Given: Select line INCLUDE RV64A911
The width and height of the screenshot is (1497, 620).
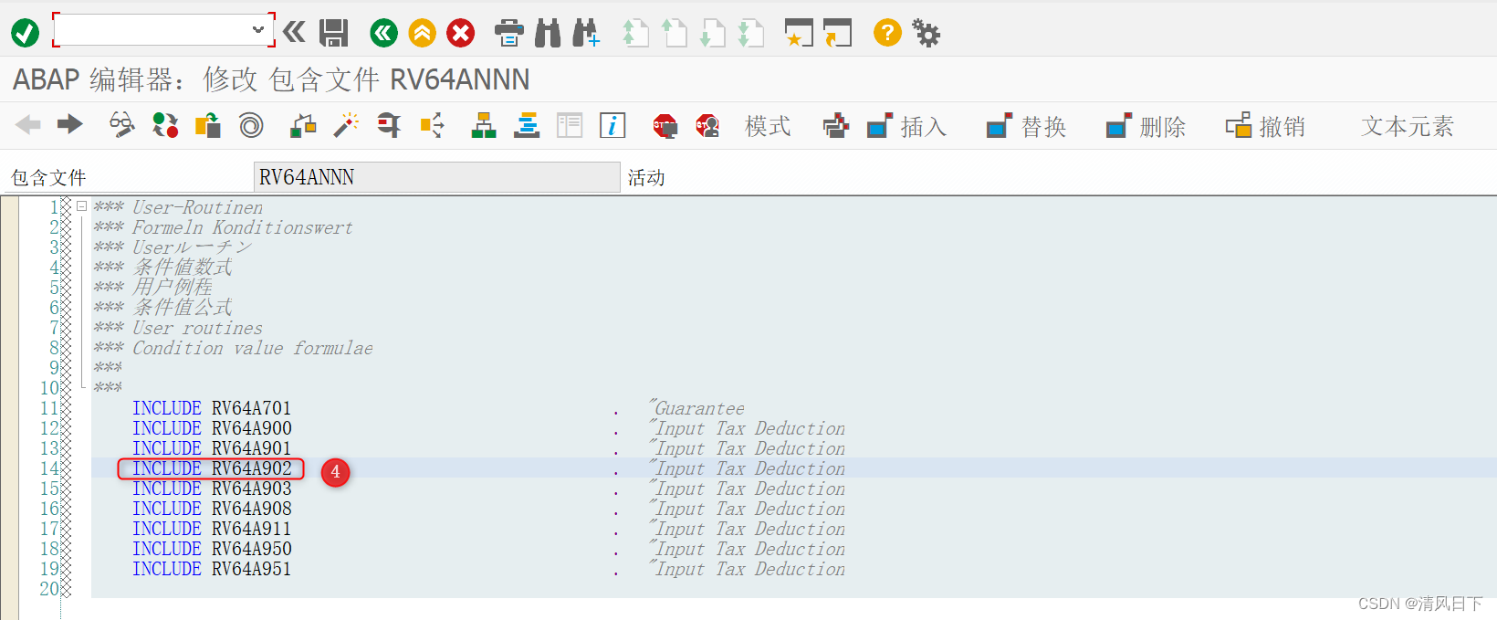Looking at the screenshot, I should [212, 529].
